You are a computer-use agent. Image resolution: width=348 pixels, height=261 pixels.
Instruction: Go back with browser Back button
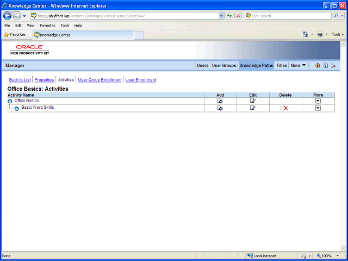click(x=7, y=16)
